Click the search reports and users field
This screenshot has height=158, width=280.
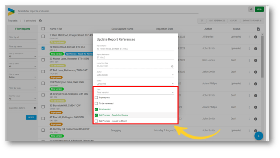[x=108, y=11]
